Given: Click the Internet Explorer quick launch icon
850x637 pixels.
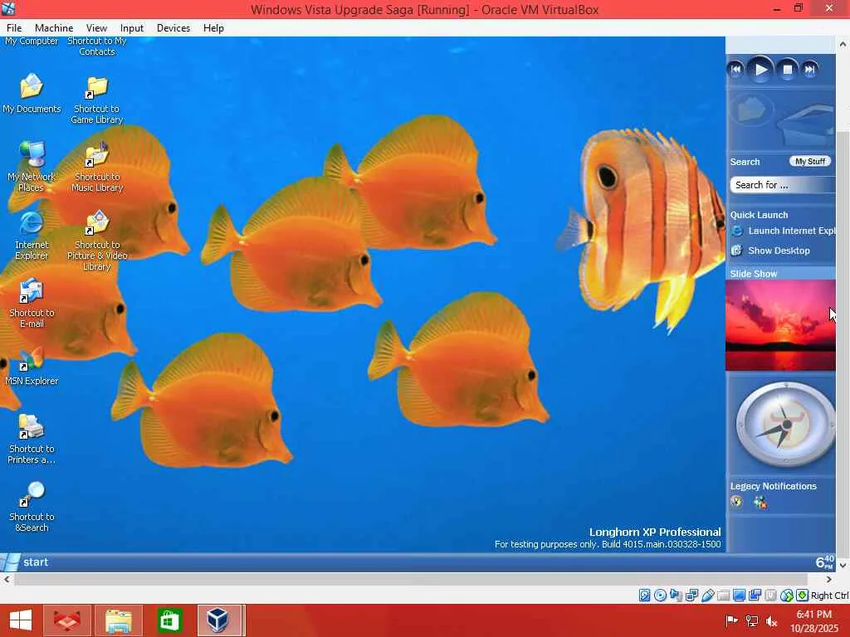Looking at the screenshot, I should pos(736,231).
